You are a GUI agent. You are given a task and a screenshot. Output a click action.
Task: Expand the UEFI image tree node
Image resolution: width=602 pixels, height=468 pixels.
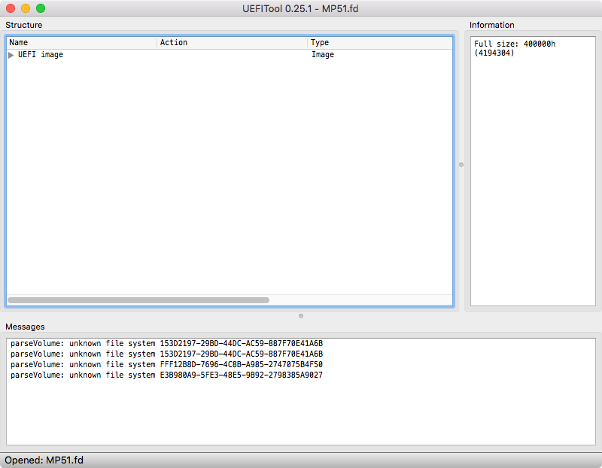pyautogui.click(x=11, y=55)
